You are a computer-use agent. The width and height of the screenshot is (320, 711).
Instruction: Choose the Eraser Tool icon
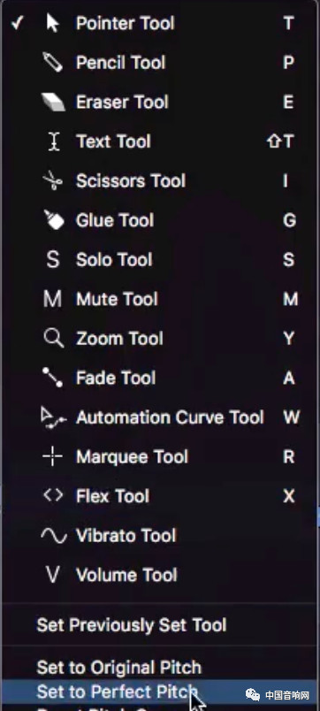click(x=53, y=102)
